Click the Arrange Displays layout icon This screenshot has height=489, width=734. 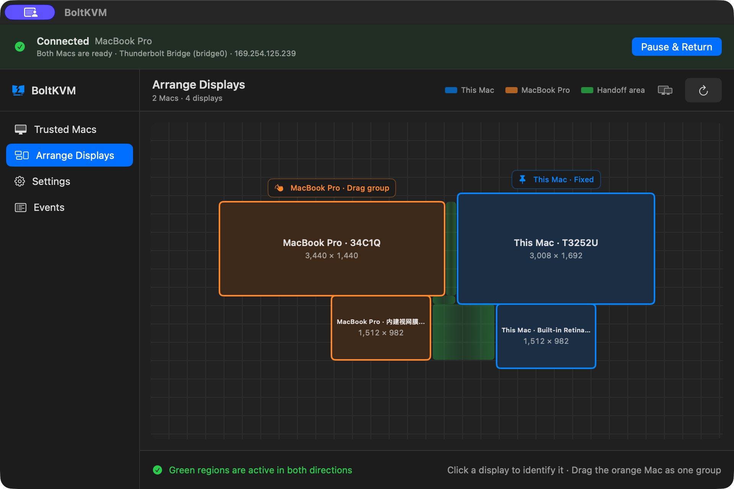(22, 155)
